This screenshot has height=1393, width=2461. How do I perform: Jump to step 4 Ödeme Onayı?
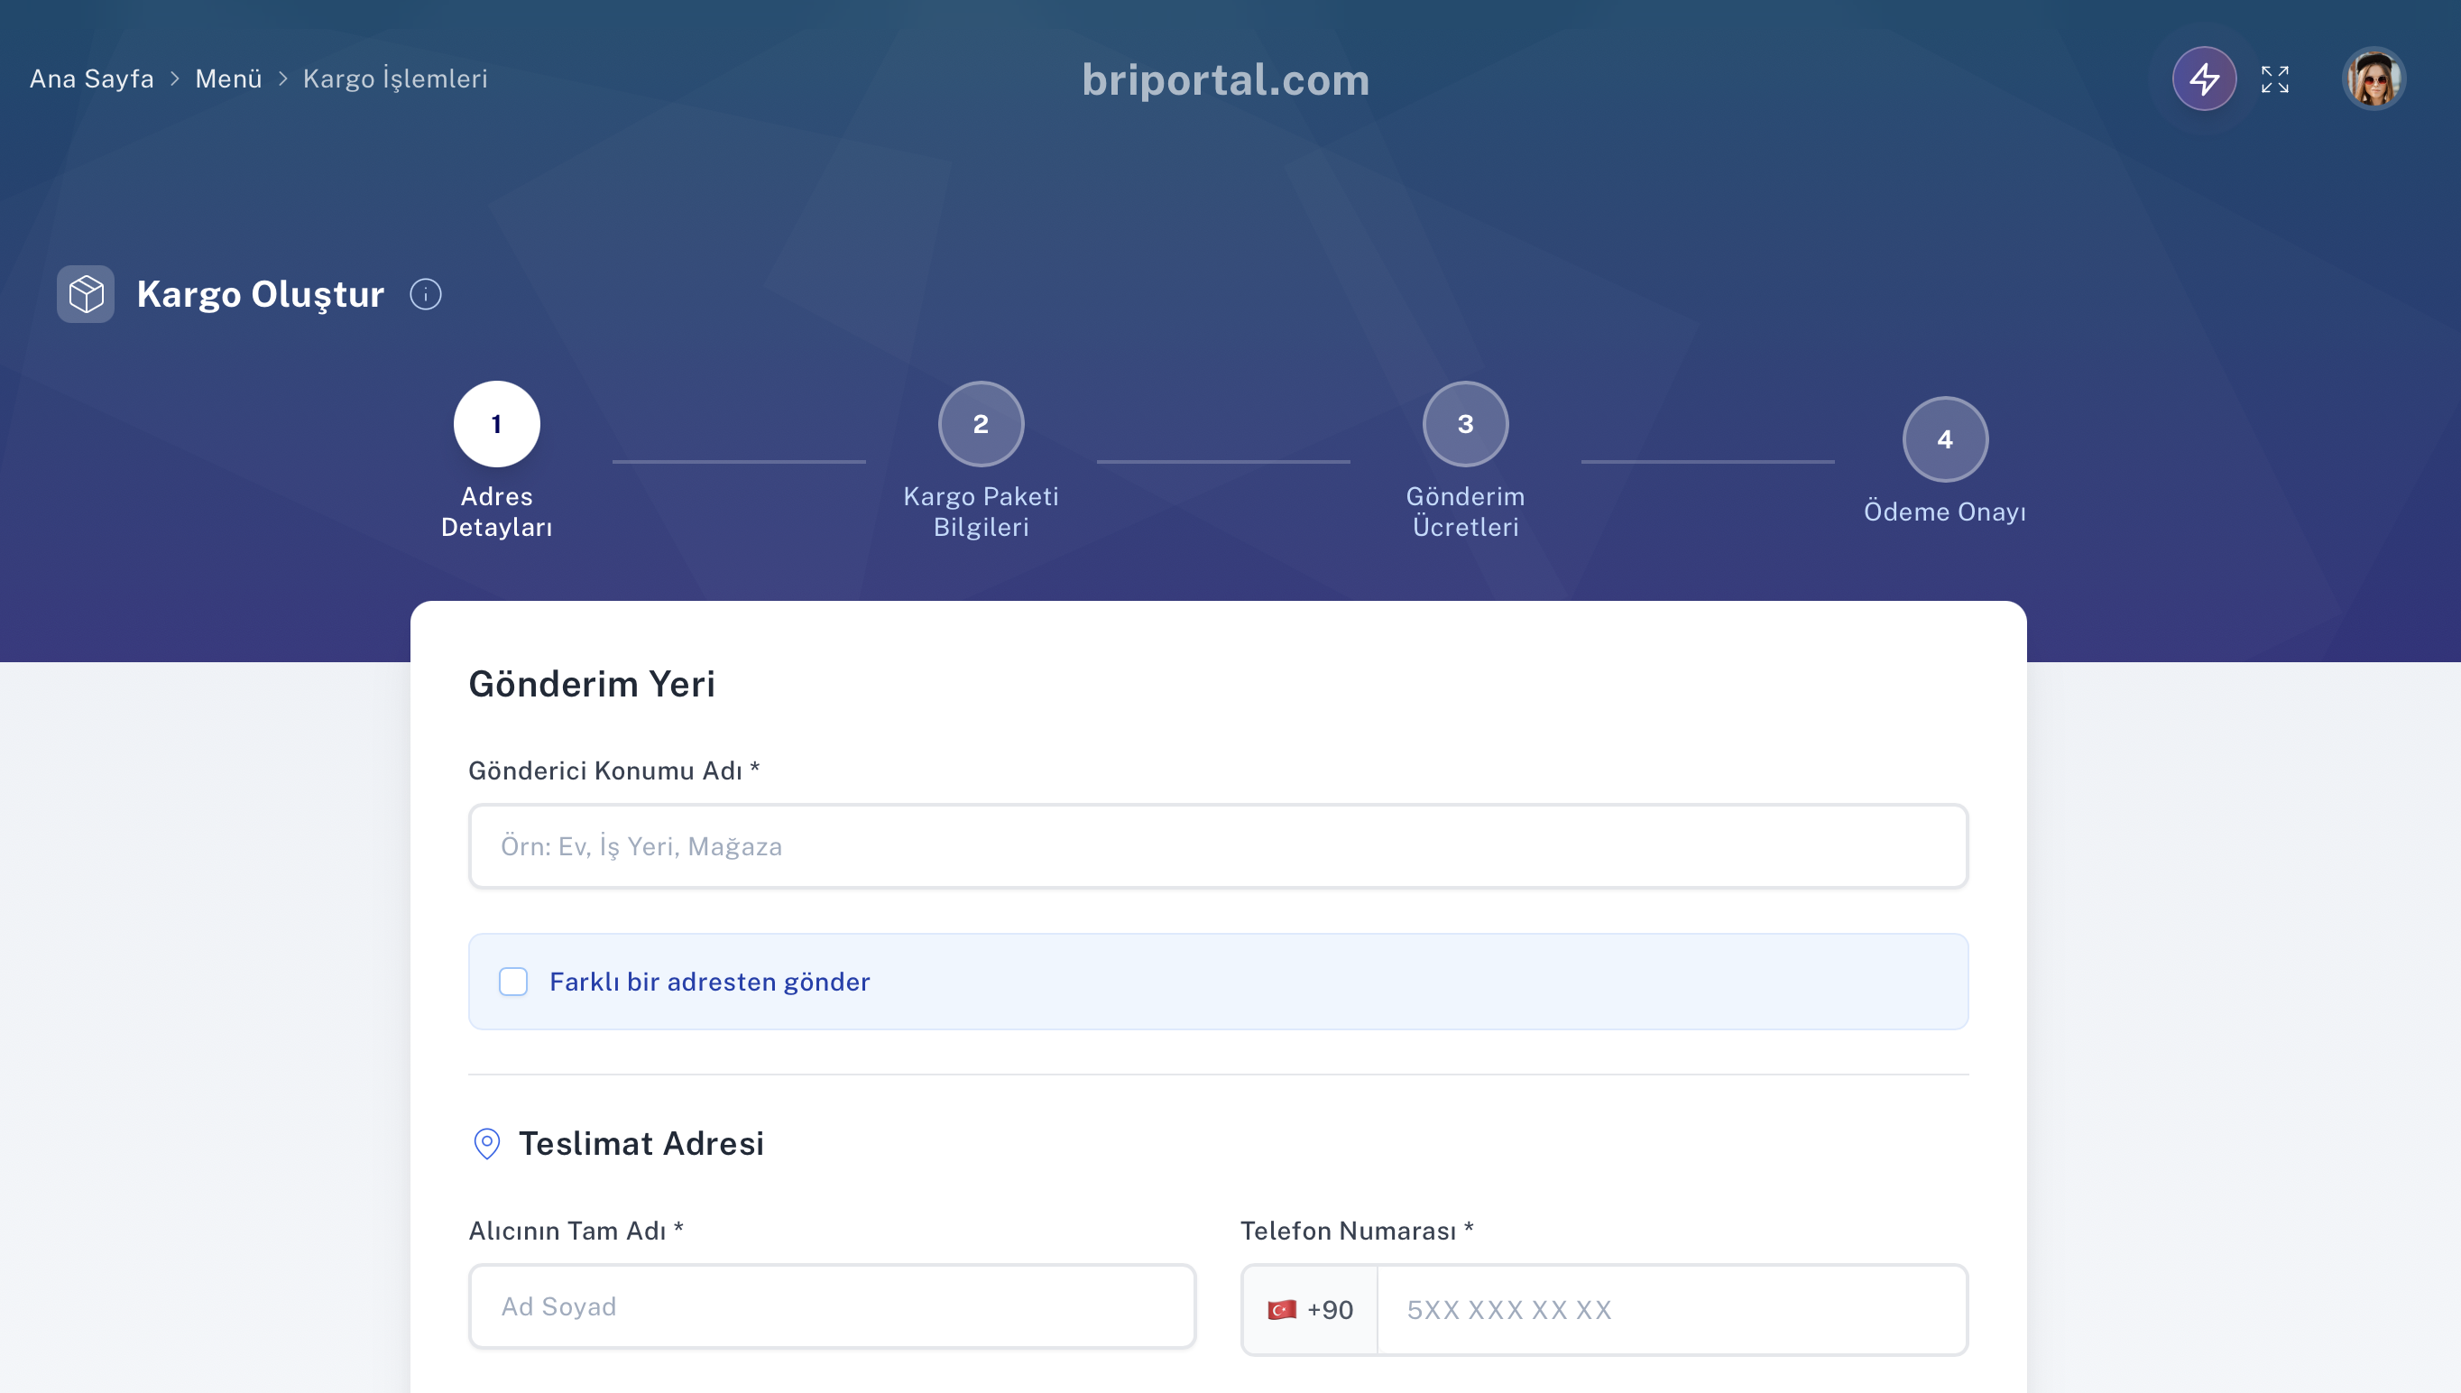[x=1944, y=439]
